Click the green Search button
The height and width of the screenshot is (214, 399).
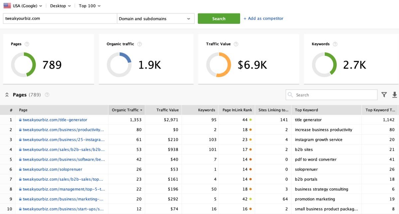click(219, 19)
